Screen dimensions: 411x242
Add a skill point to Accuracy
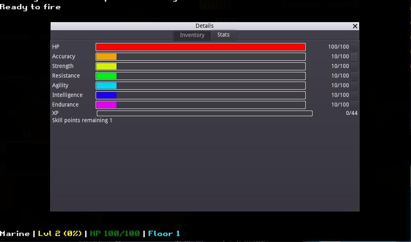pyautogui.click(x=354, y=56)
